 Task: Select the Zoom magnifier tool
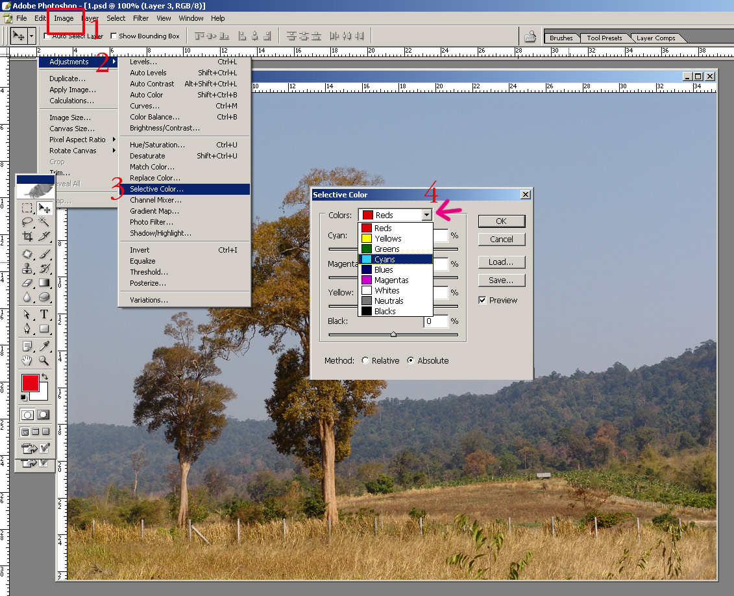[44, 360]
